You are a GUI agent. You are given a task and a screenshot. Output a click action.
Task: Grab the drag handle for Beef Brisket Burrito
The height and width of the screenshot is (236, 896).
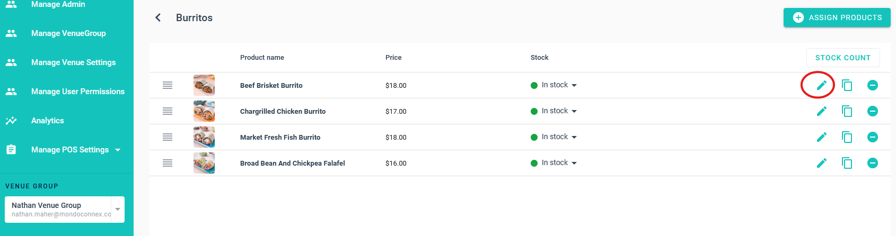pyautogui.click(x=168, y=85)
